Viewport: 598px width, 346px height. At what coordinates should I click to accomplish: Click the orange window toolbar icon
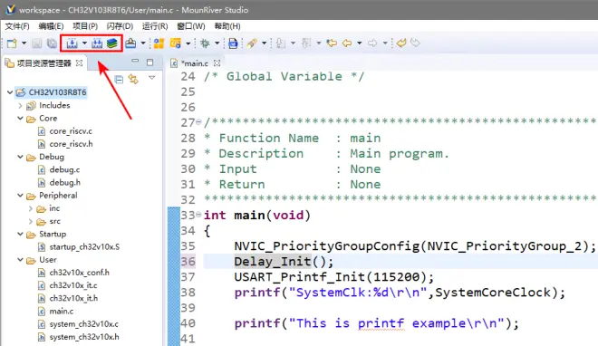coord(176,43)
